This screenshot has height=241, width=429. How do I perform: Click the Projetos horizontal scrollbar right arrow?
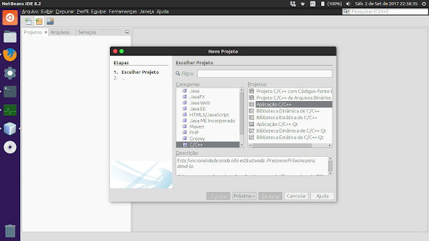point(330,145)
